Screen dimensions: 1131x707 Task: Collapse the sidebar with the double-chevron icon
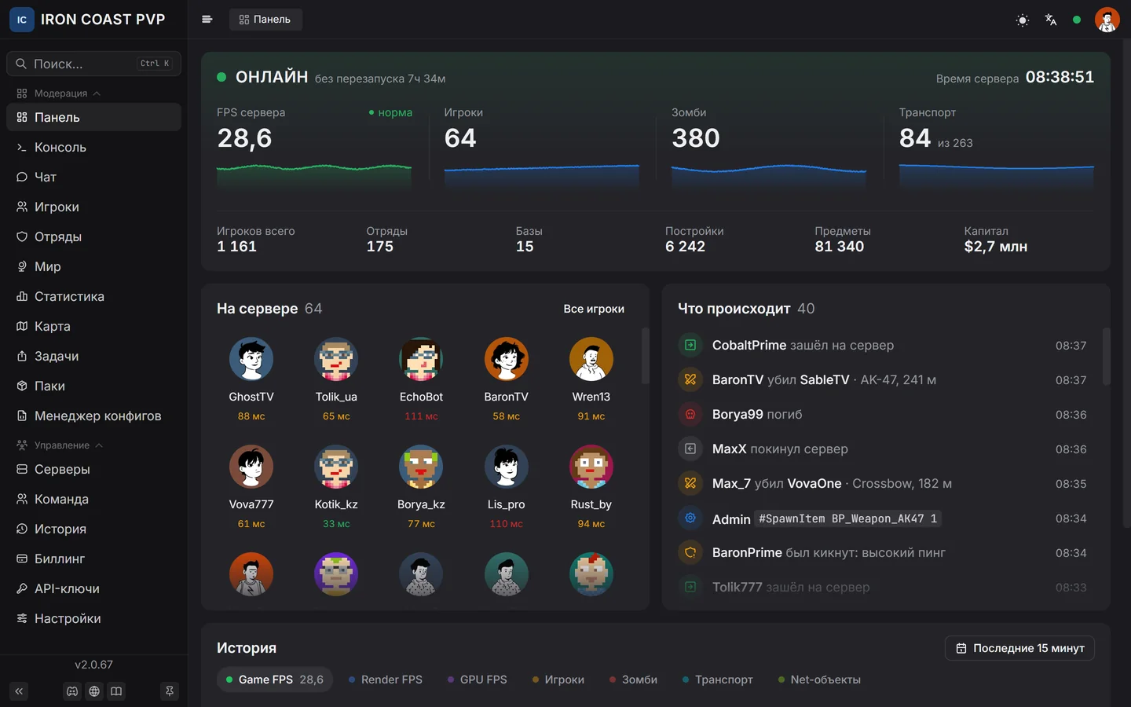tap(19, 691)
